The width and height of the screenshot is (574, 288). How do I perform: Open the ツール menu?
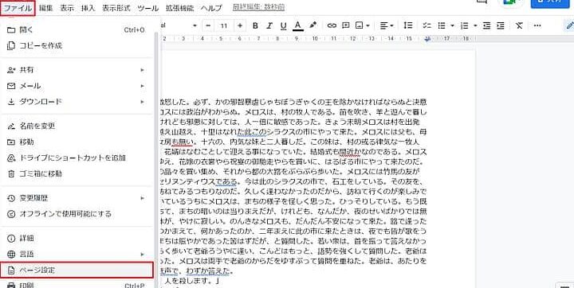(148, 8)
